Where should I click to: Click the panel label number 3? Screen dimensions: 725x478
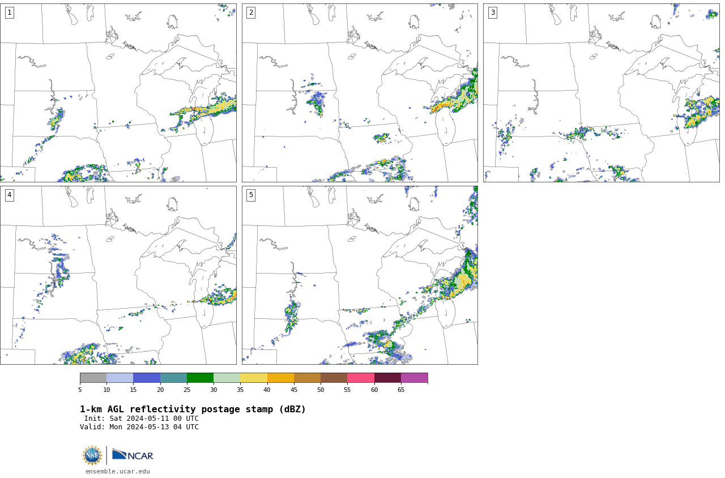coord(493,12)
